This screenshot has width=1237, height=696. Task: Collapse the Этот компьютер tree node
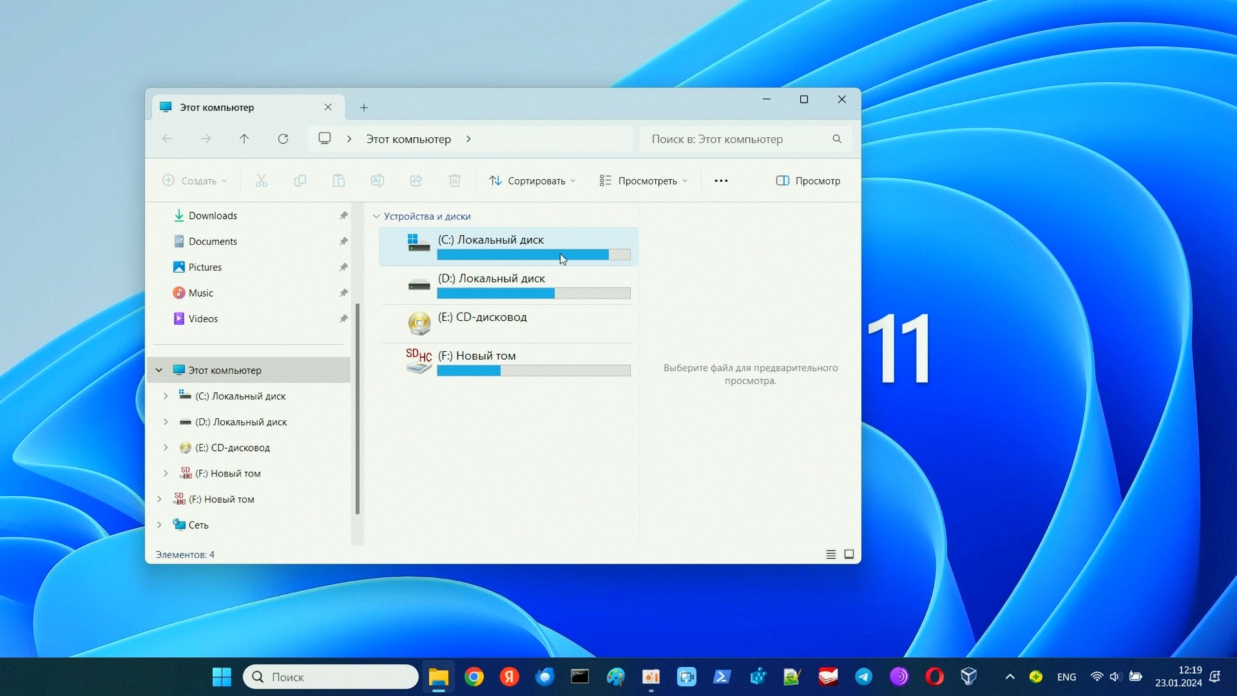[158, 369]
